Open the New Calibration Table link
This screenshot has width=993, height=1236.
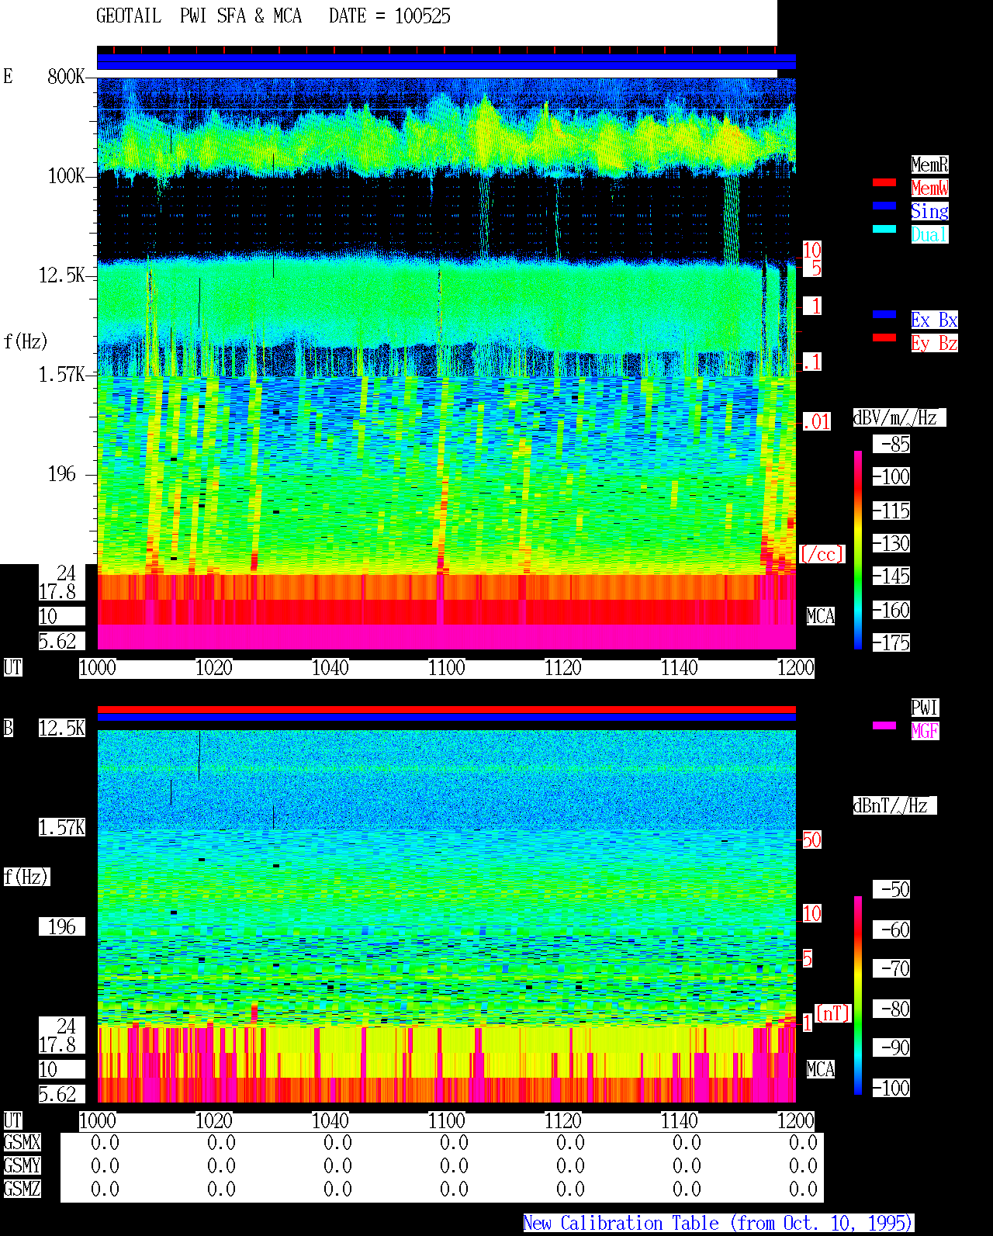tap(718, 1223)
